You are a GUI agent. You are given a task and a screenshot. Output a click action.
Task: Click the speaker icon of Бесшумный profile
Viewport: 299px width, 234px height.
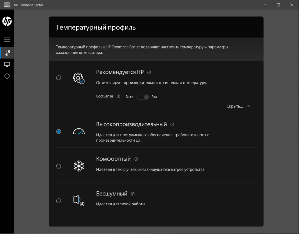click(x=79, y=200)
